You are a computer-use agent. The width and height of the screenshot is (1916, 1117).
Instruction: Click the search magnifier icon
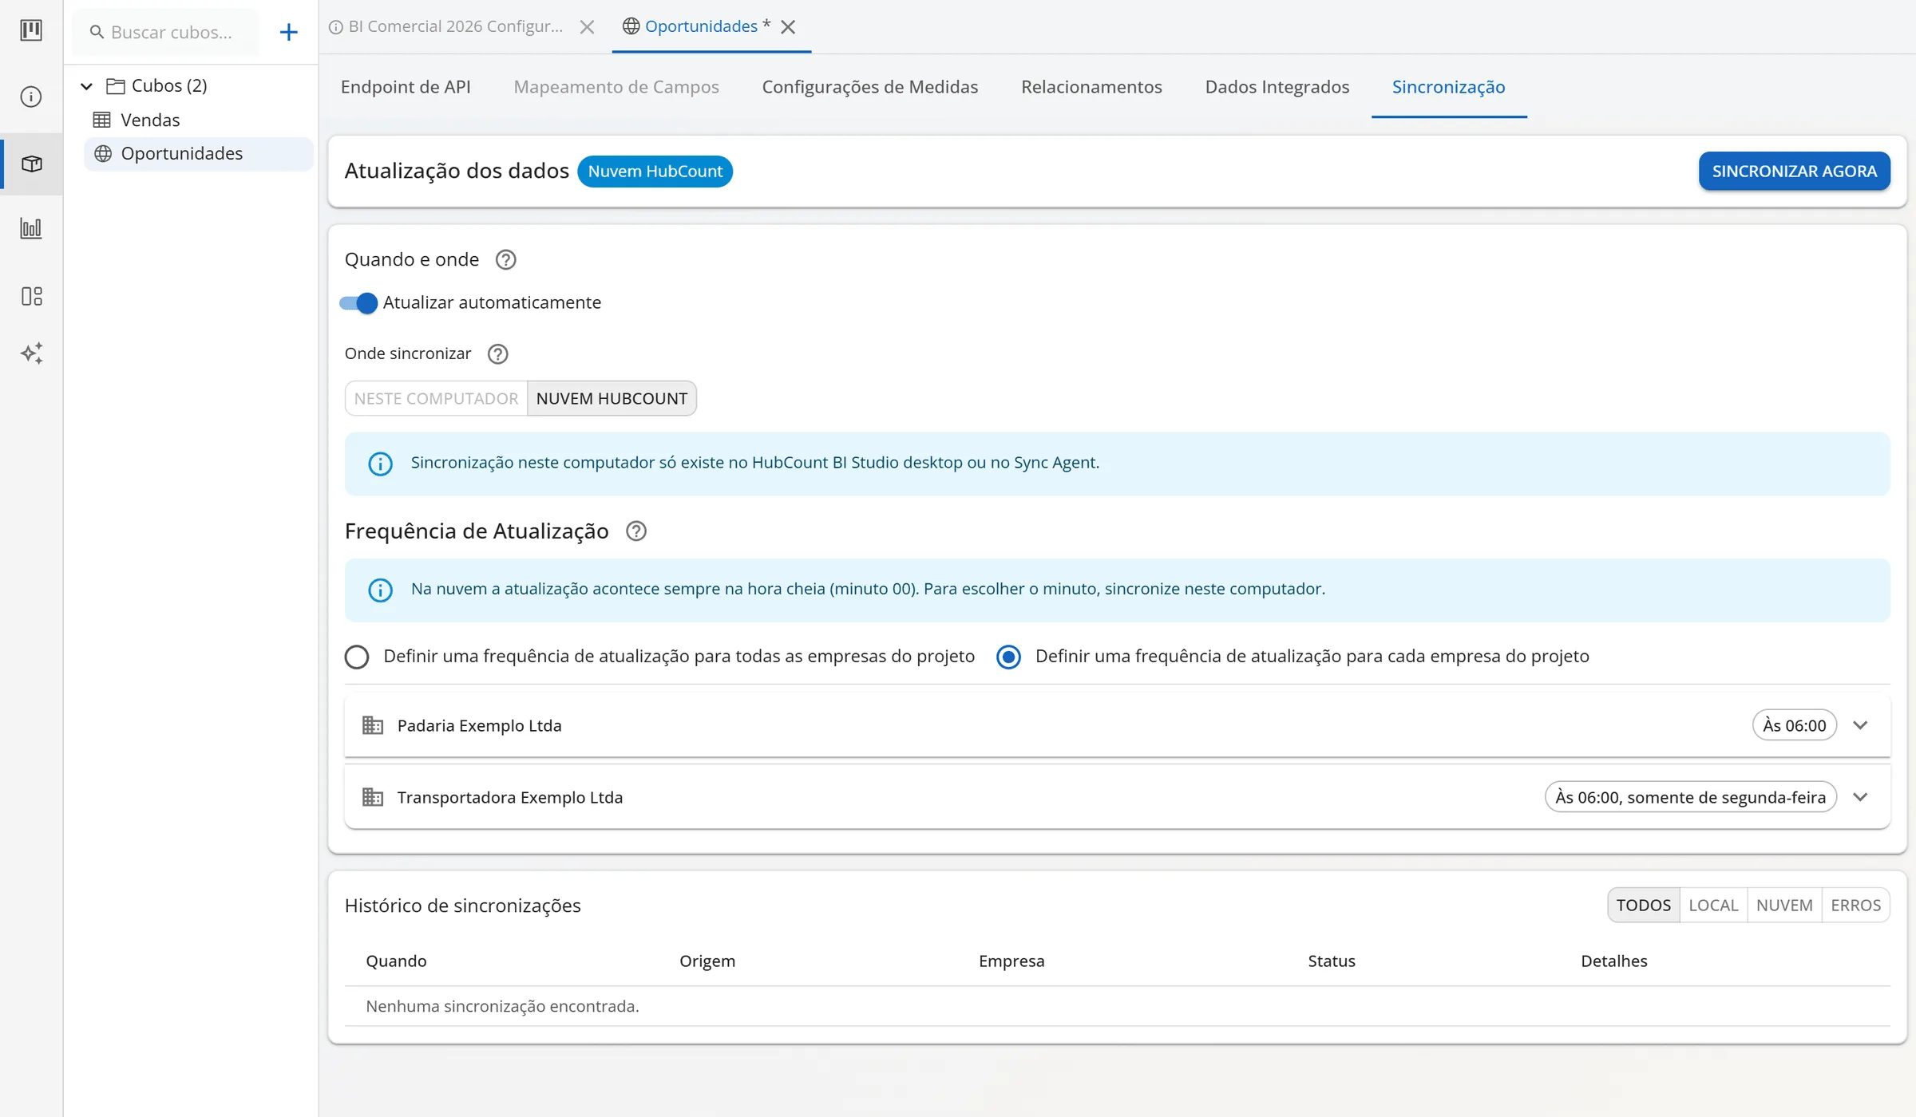point(97,32)
